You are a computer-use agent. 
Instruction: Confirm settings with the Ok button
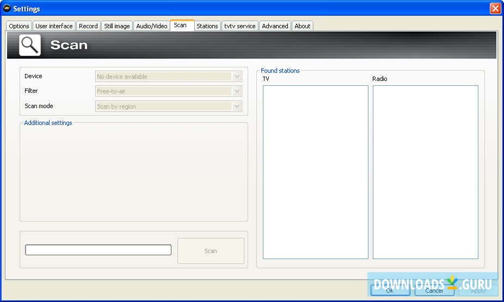point(390,291)
